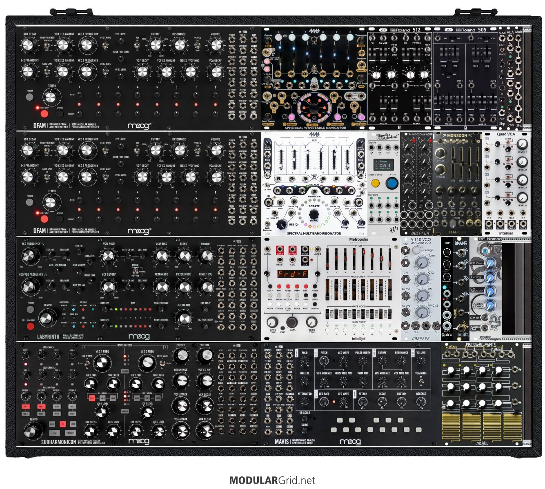The width and height of the screenshot is (545, 489).
Task: Click the VCF ATTACK knob on Subharmonicon
Action: 181,406
